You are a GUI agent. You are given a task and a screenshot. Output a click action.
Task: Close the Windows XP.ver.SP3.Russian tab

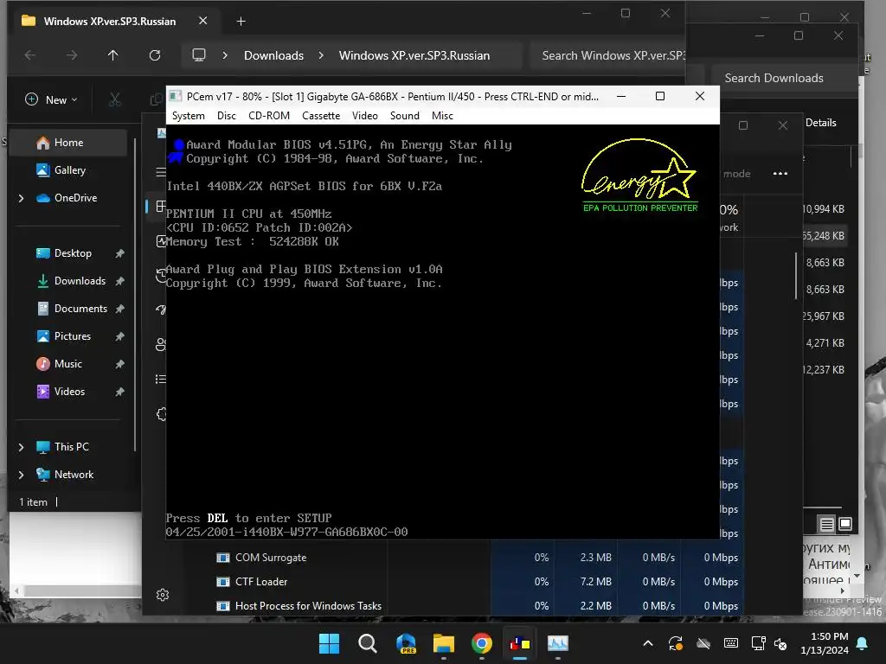point(202,21)
